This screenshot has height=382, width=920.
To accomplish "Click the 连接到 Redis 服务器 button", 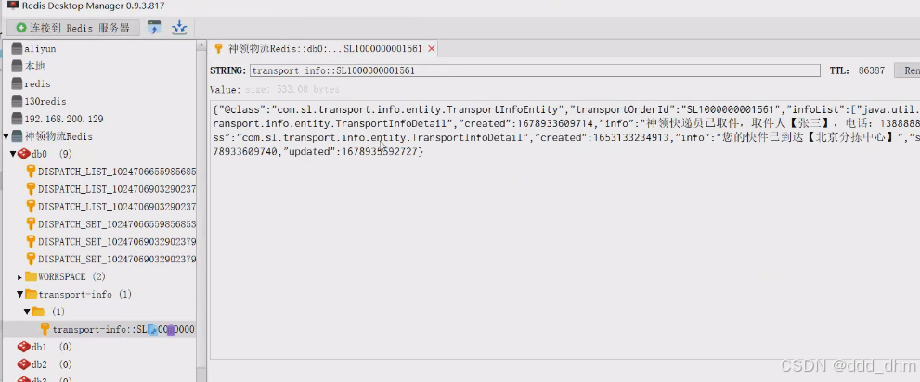I will pyautogui.click(x=73, y=28).
